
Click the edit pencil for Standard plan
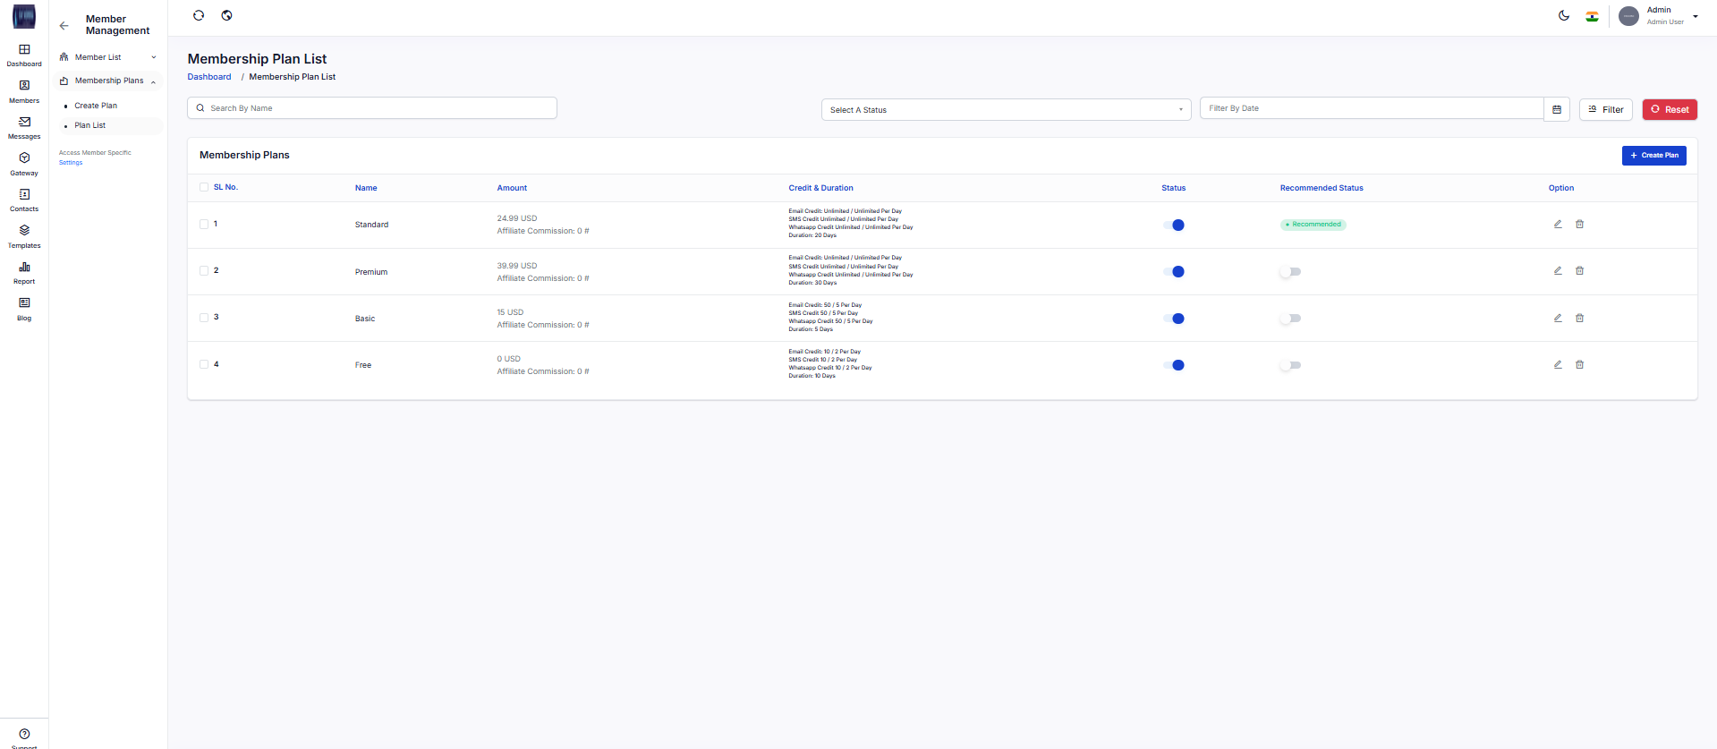click(x=1558, y=225)
